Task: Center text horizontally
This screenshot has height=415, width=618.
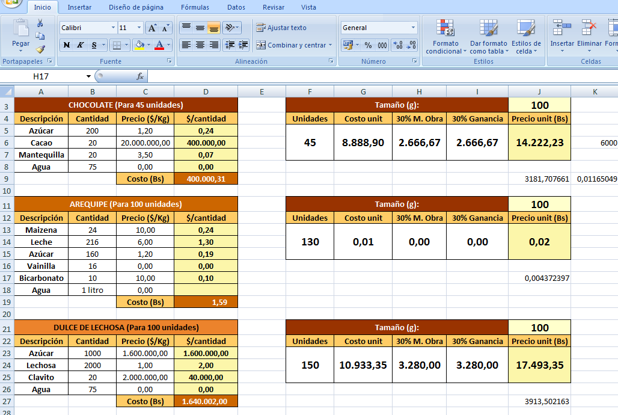Action: [200, 45]
